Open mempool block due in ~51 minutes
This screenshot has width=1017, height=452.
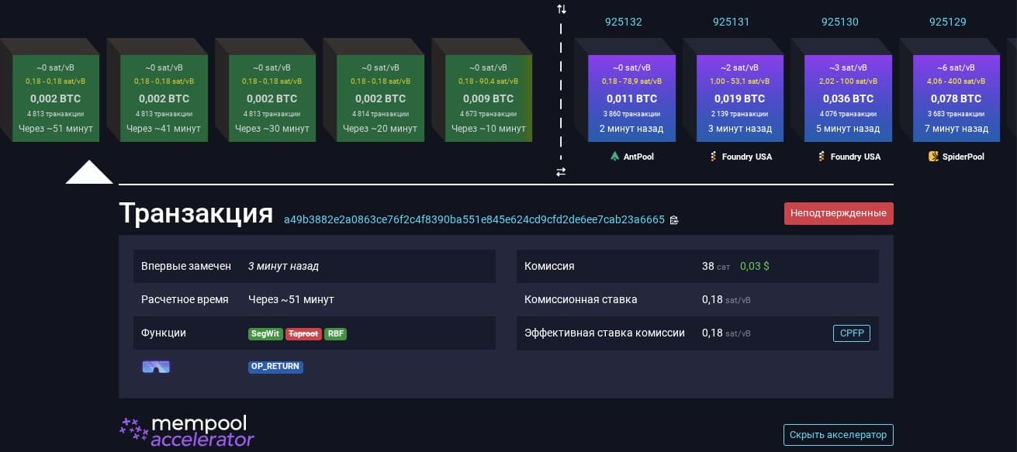pos(56,98)
